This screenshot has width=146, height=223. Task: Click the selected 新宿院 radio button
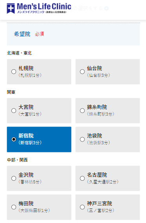point(14,139)
